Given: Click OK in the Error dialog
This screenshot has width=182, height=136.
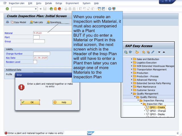Looking at the screenshot, I should tap(30, 102).
